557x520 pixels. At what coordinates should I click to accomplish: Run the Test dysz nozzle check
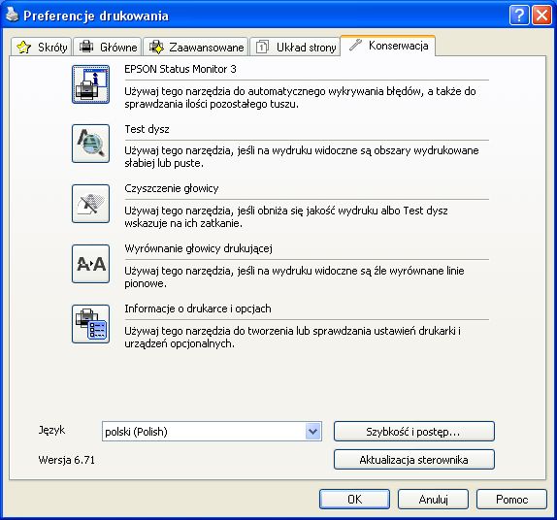90,144
